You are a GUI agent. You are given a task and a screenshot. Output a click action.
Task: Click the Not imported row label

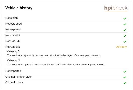(x=13, y=71)
